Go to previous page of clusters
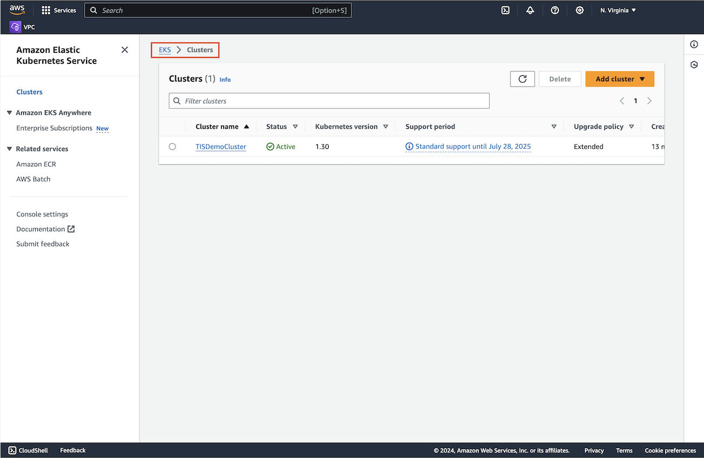This screenshot has width=704, height=458. click(622, 101)
